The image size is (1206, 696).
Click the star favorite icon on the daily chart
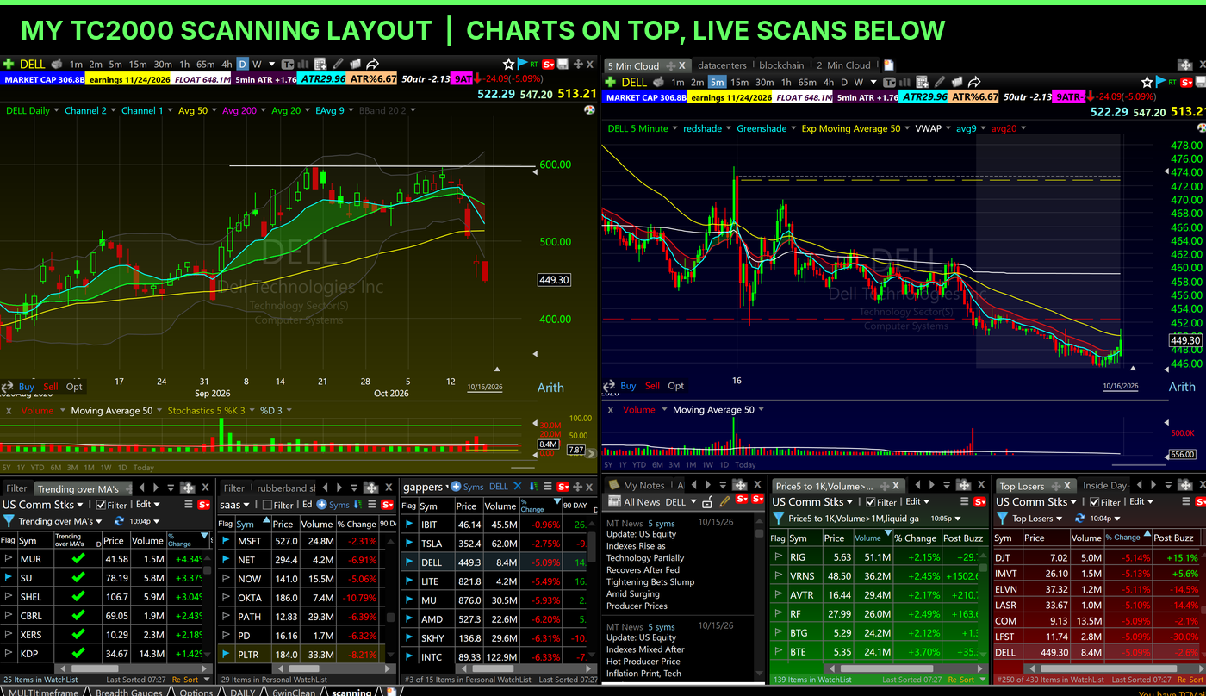(x=509, y=64)
